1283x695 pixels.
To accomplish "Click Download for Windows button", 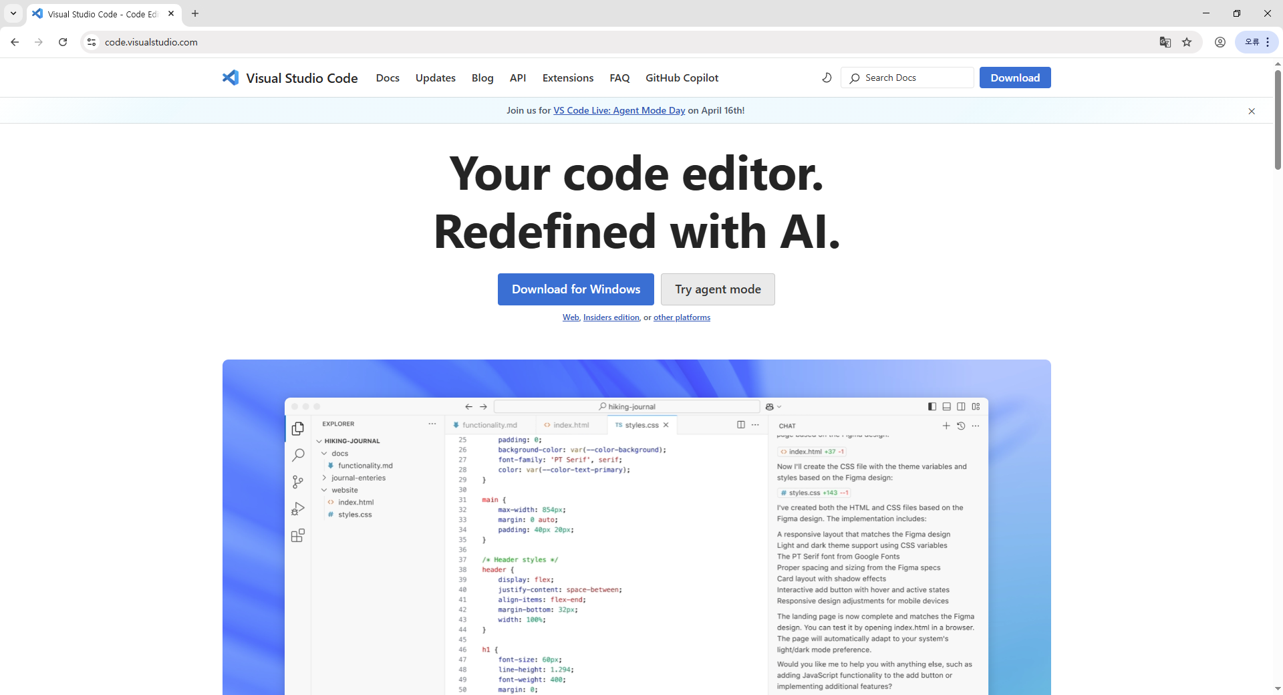I will [x=576, y=289].
